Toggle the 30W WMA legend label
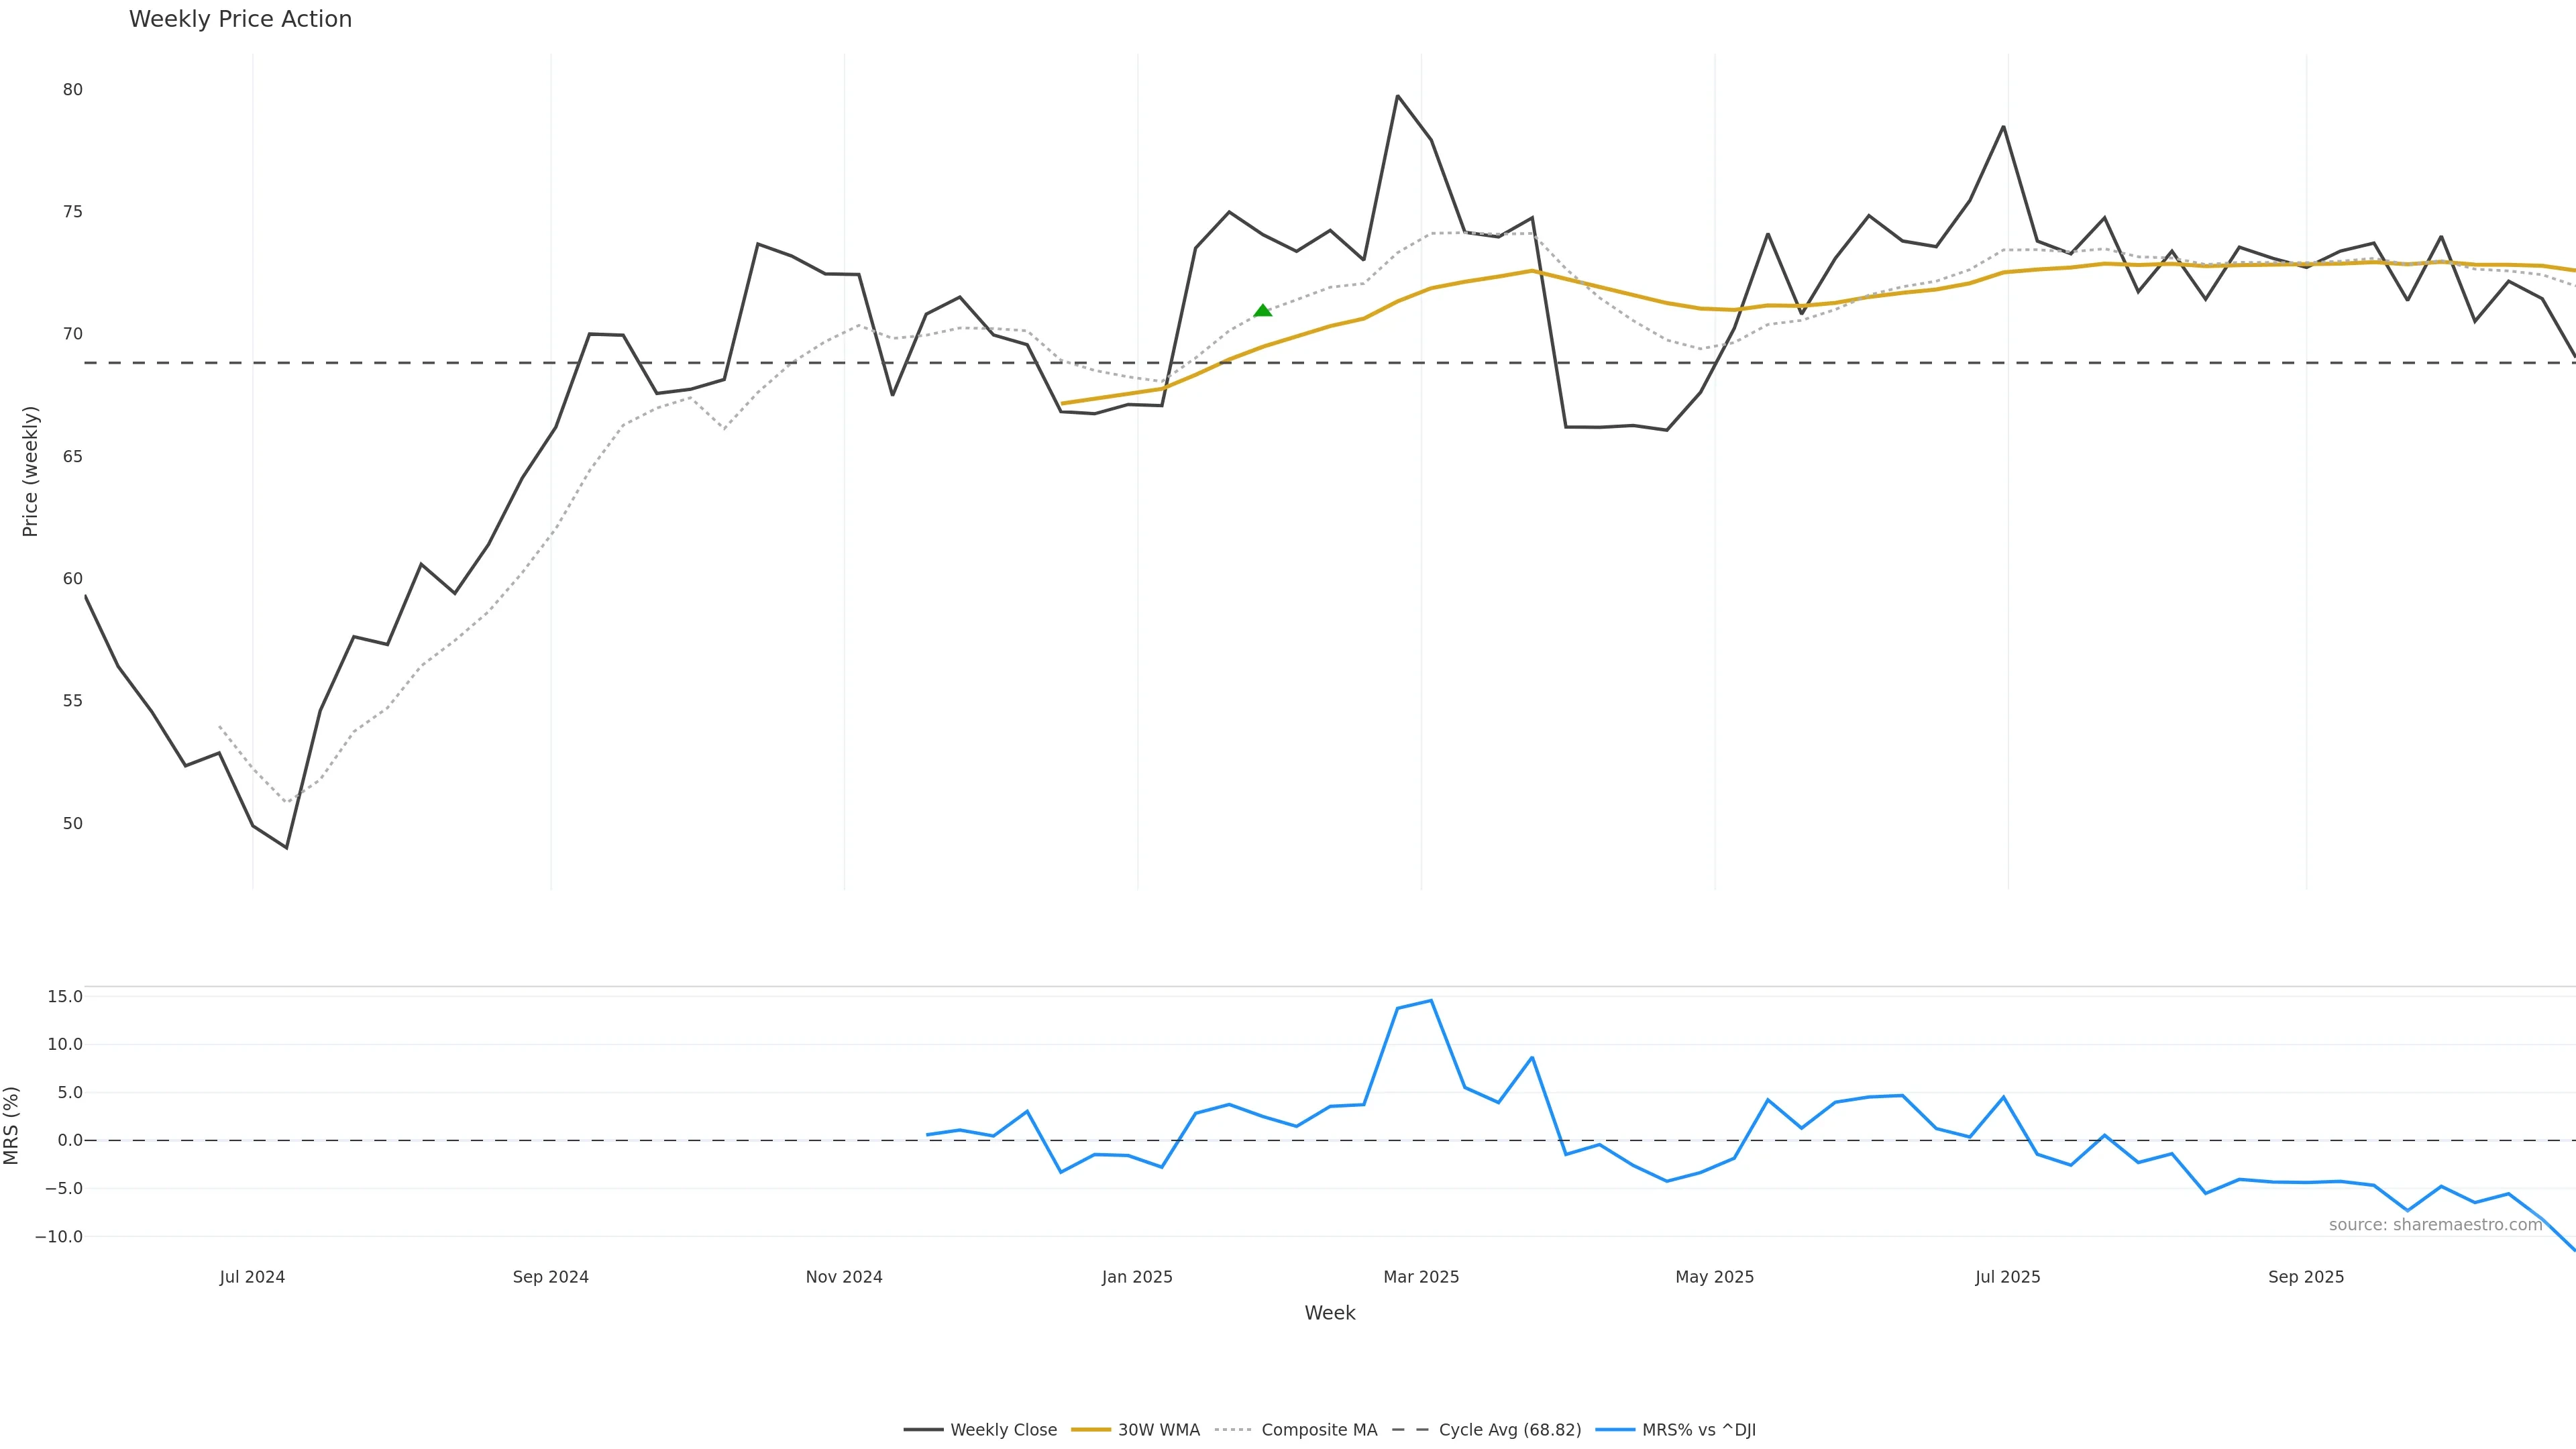Viewport: 2576px width, 1449px height. pyautogui.click(x=1158, y=1430)
